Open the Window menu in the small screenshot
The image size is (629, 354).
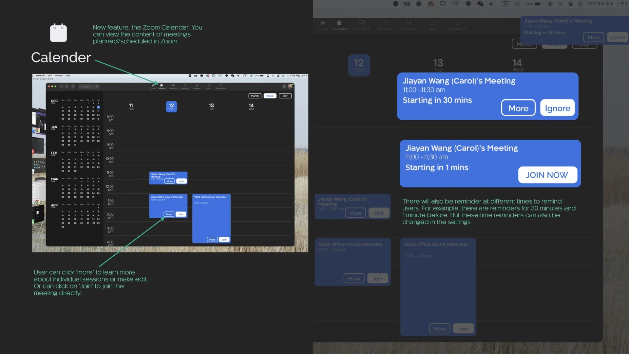coord(59,76)
